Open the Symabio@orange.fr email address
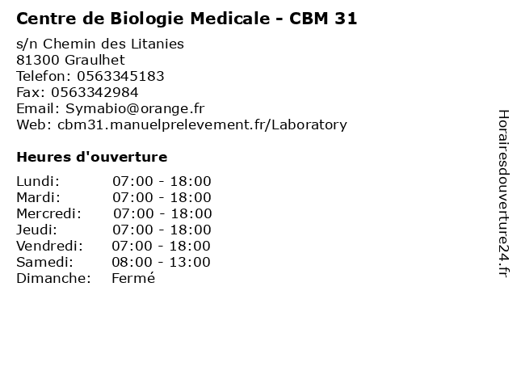This screenshot has width=517, height=388. pos(135,109)
